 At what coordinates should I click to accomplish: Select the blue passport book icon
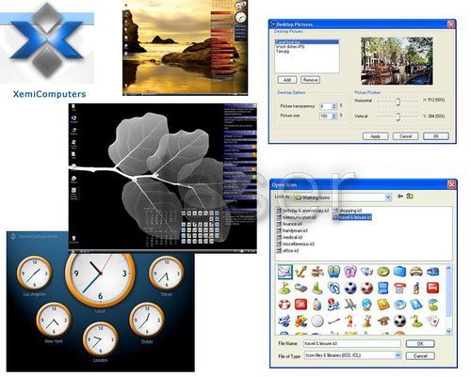(x=416, y=305)
